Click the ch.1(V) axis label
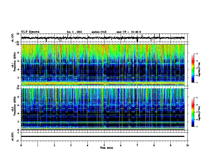This screenshot has height=163, width=211. pos(13,38)
